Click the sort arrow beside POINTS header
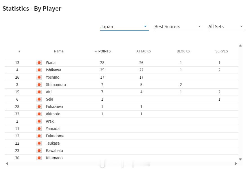Viewport: 249px width, 170px height. coord(96,51)
